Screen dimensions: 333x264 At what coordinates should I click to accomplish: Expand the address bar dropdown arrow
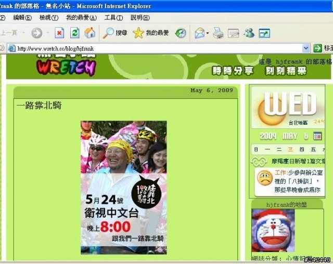pos(306,48)
